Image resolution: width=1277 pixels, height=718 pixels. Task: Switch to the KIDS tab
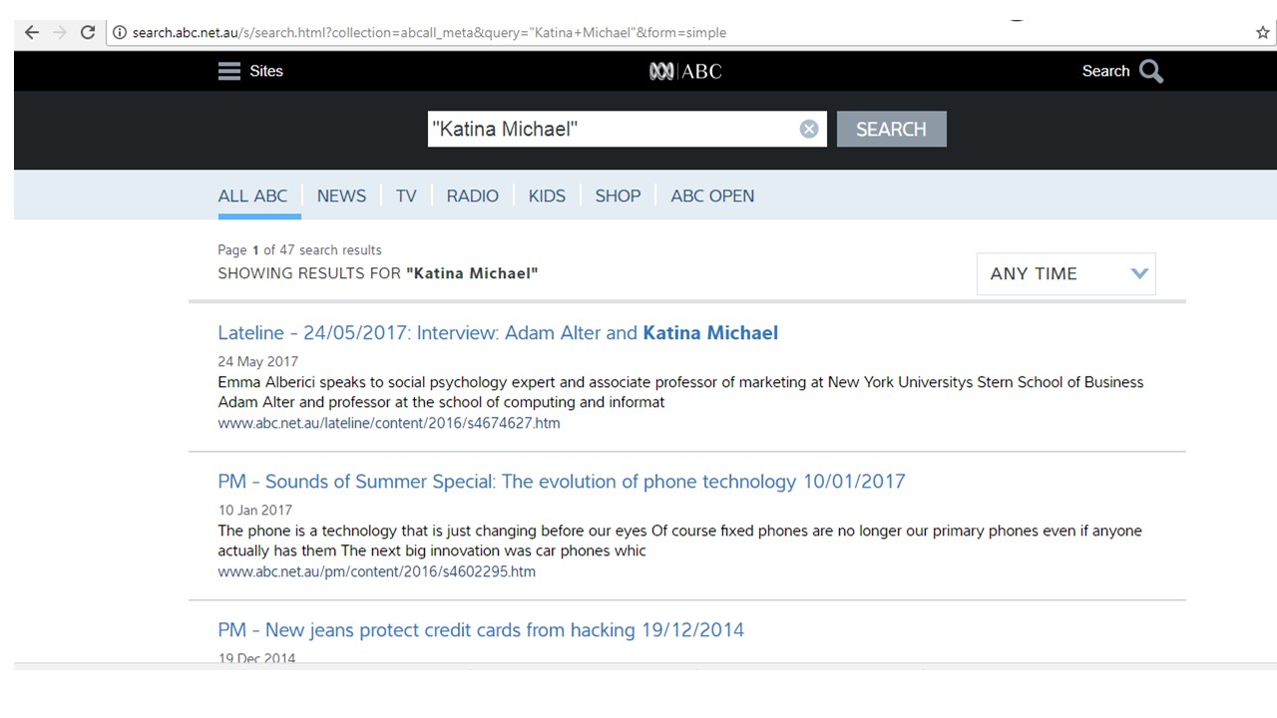pos(547,196)
